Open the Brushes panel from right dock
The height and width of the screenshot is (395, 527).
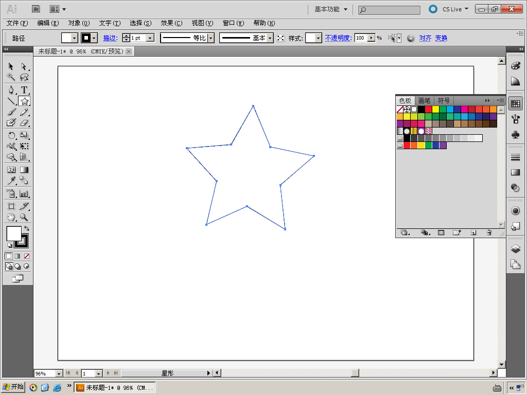coord(515,119)
